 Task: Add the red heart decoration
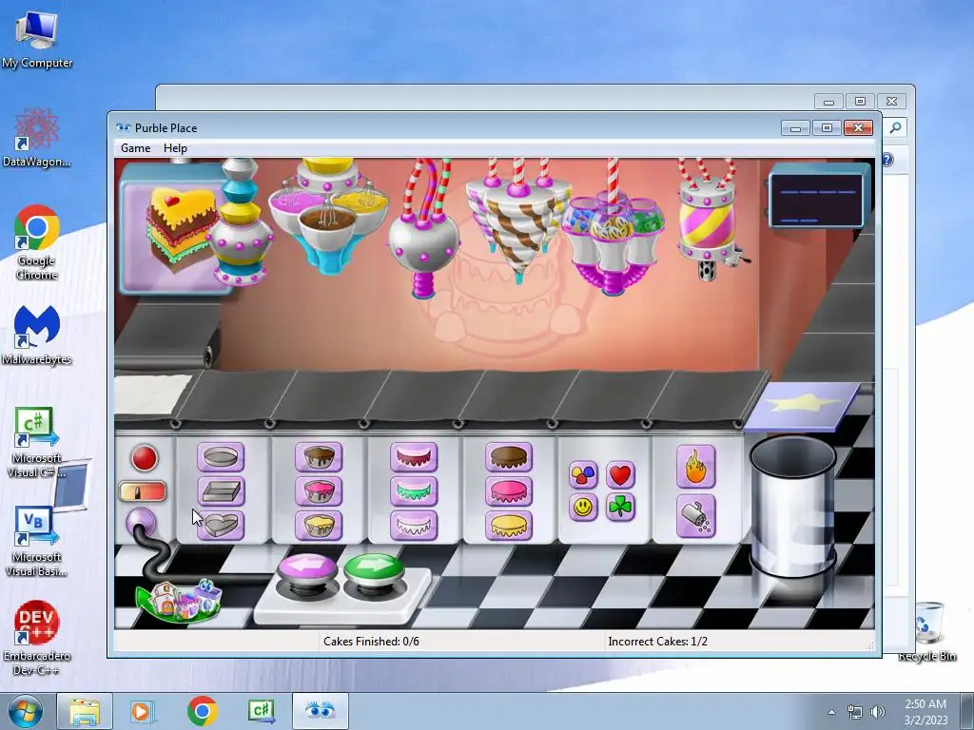[620, 475]
